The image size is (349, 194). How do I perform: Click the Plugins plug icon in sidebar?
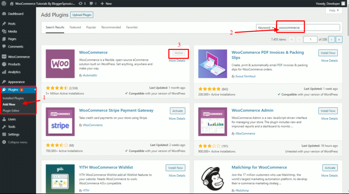(4, 90)
